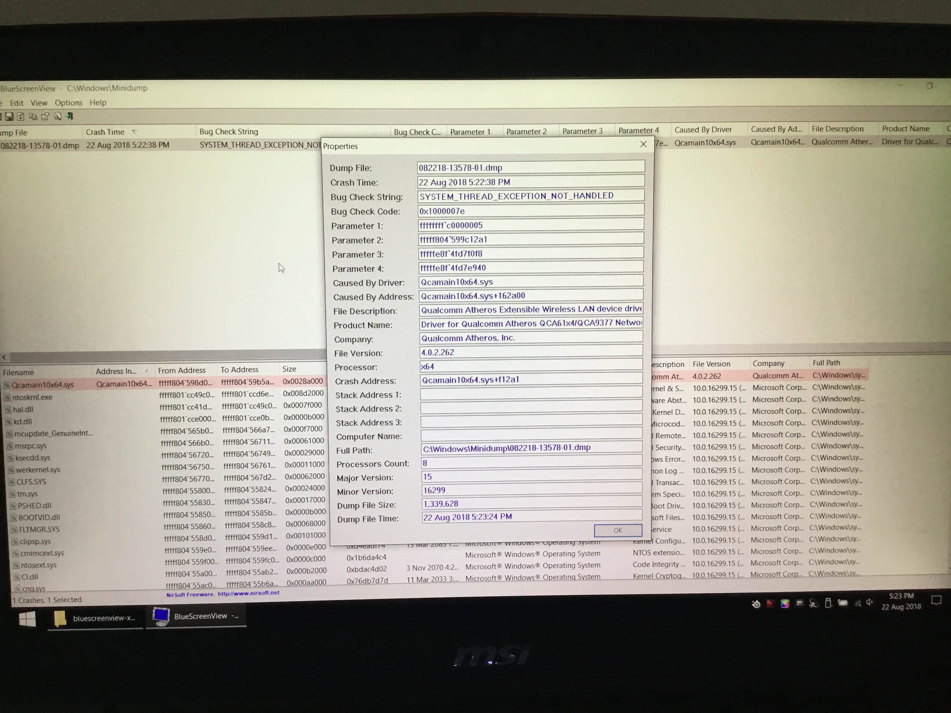Click the Caused By Driver field
Screen dimensions: 951x713
tap(531, 282)
